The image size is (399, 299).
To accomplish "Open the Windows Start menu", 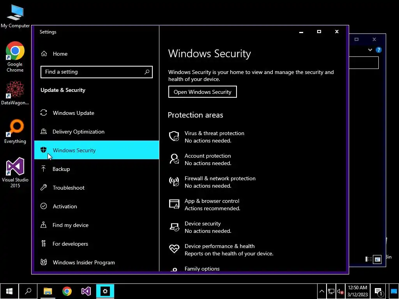I will [x=9, y=291].
